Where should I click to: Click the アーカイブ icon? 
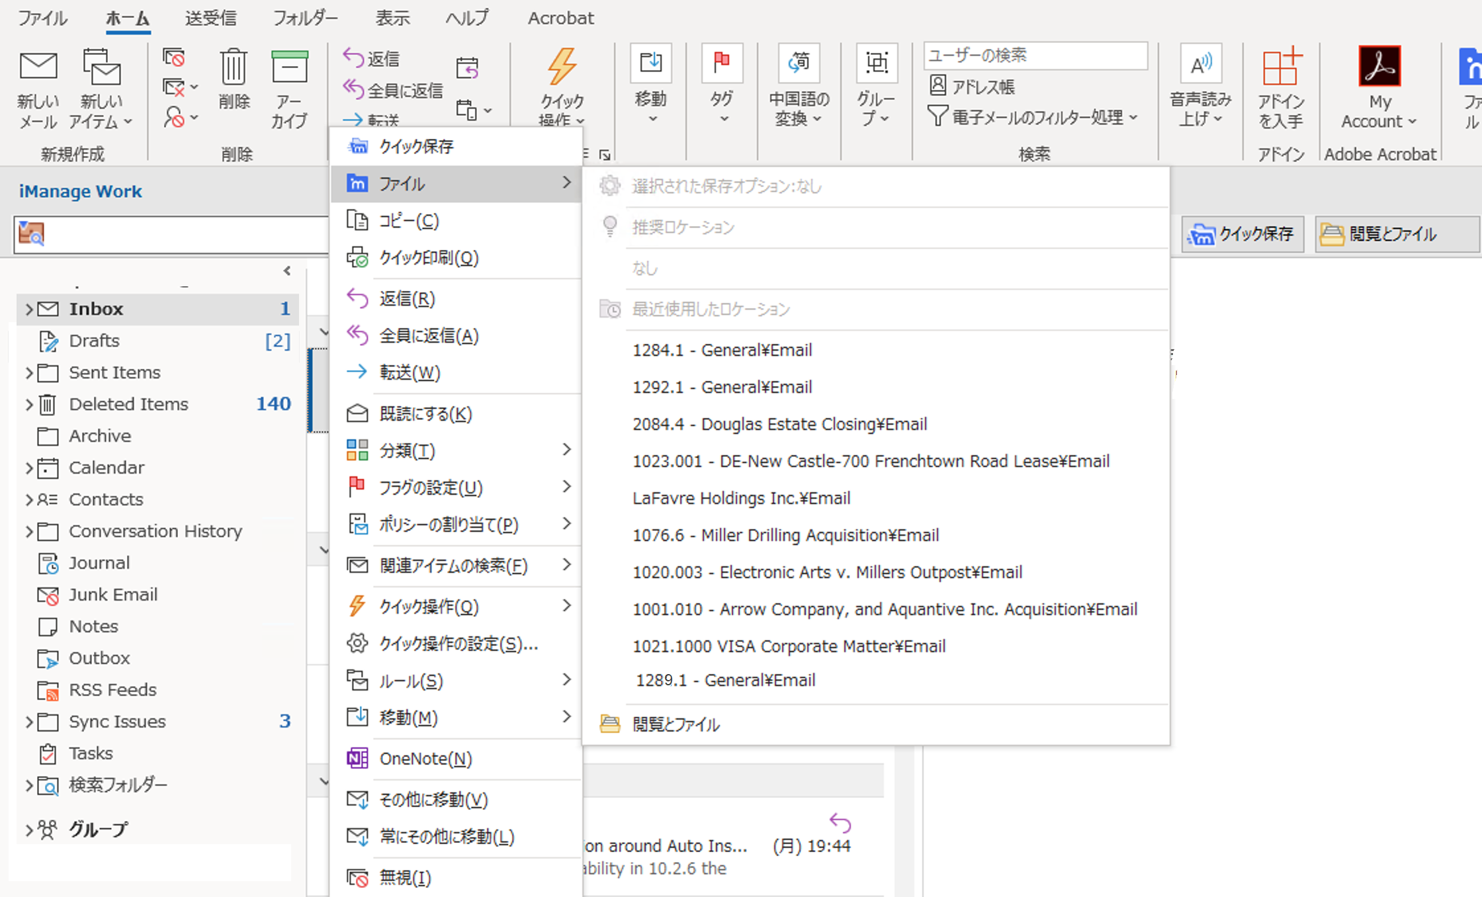pyautogui.click(x=289, y=79)
